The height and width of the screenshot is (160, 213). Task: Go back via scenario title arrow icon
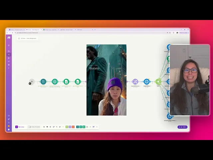[x=19, y=38]
